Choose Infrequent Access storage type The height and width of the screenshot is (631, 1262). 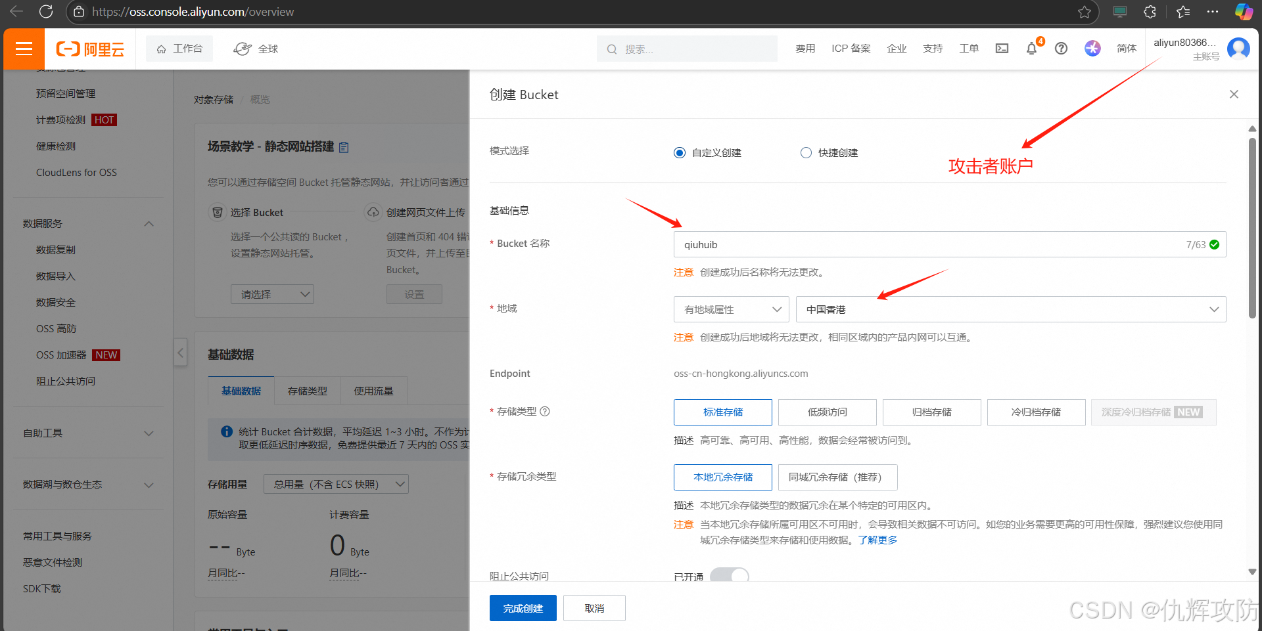coord(828,412)
